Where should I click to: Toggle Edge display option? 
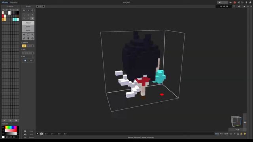(x=31, y=131)
